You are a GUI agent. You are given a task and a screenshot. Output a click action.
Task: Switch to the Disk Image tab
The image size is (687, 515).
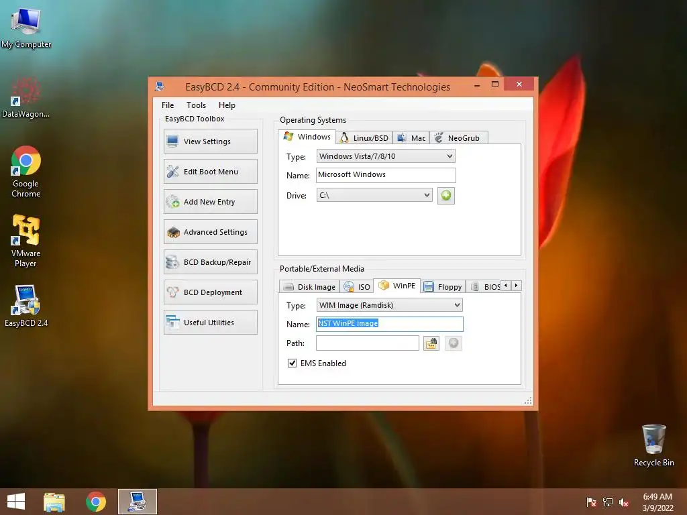pos(309,287)
